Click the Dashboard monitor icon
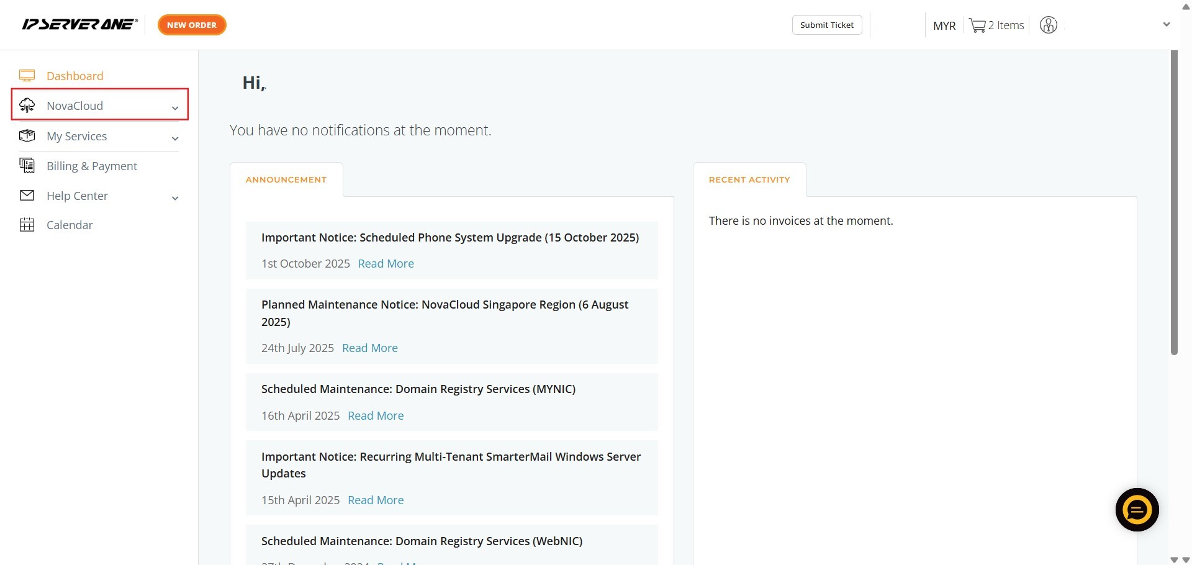This screenshot has height=565, width=1192. point(27,76)
